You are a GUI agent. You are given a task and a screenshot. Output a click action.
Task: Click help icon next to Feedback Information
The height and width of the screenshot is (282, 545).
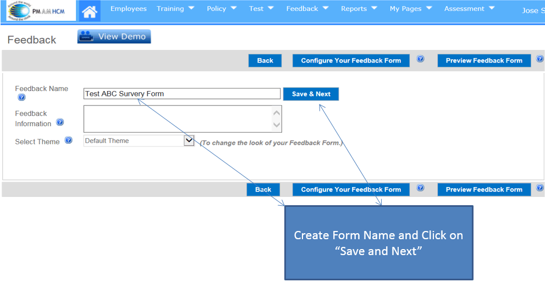(x=60, y=122)
